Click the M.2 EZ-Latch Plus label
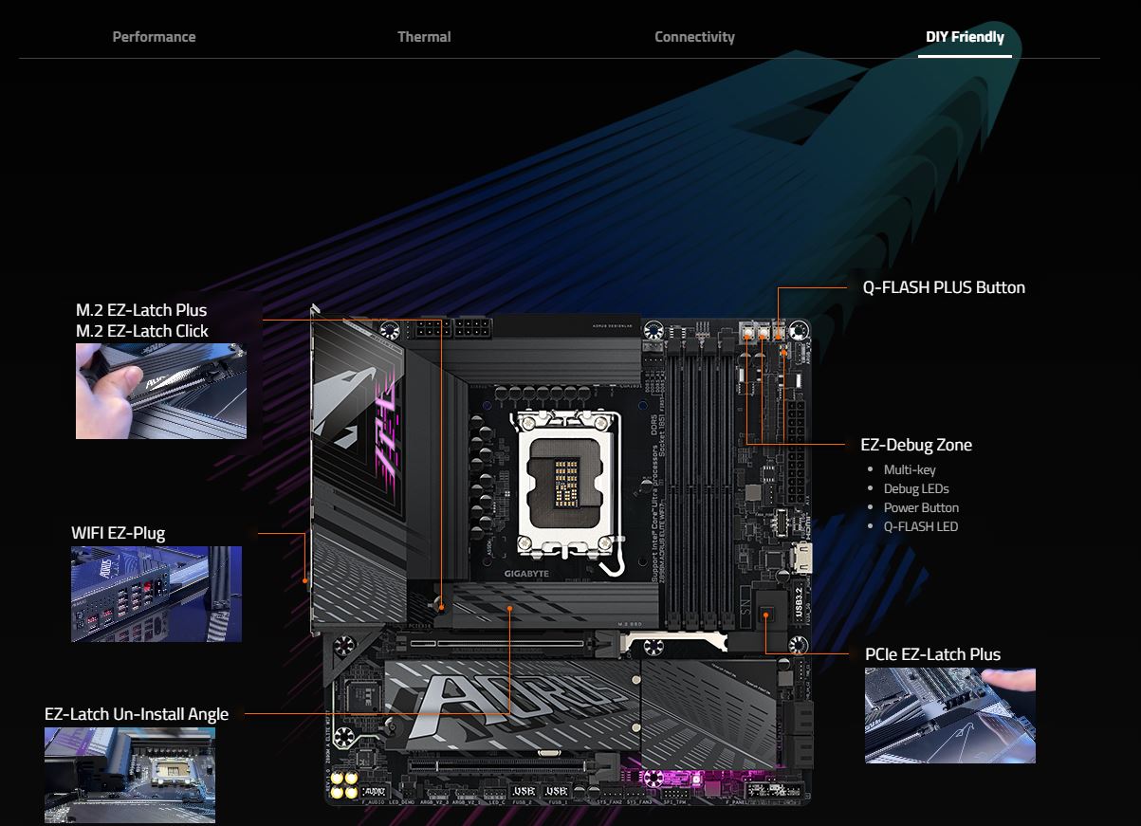The height and width of the screenshot is (826, 1141). click(141, 310)
